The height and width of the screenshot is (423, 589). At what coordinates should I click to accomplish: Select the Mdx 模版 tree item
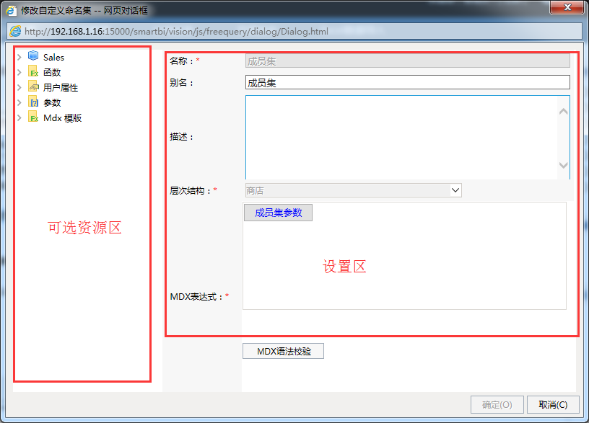[62, 118]
